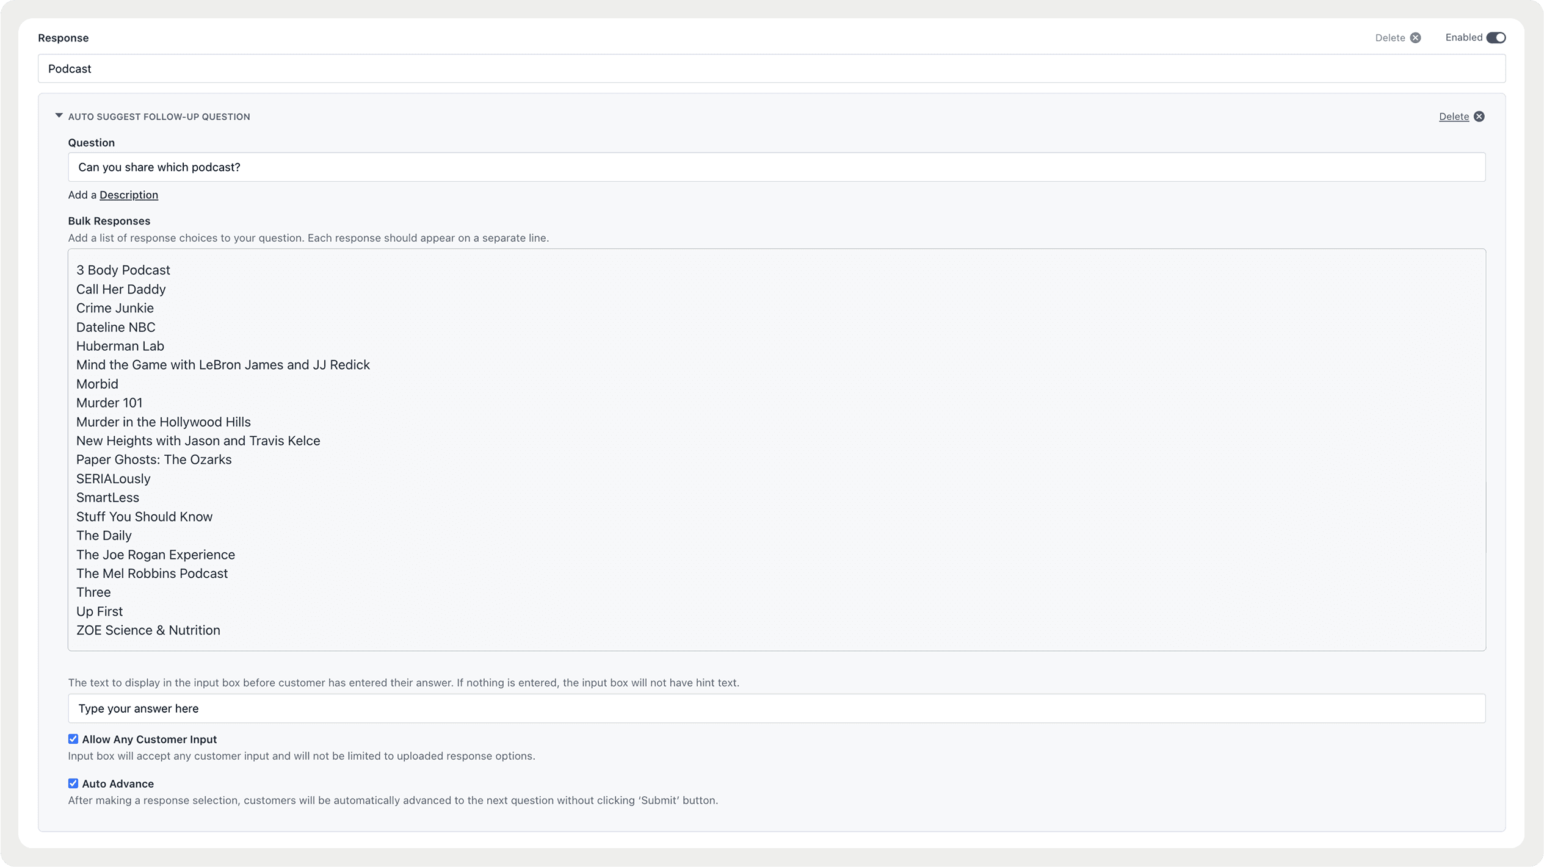Viewport: 1544px width, 867px height.
Task: Click the 'Allow Any Customer Input' label
Action: point(150,739)
